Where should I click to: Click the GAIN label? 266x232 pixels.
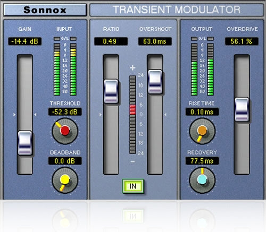tap(25, 29)
